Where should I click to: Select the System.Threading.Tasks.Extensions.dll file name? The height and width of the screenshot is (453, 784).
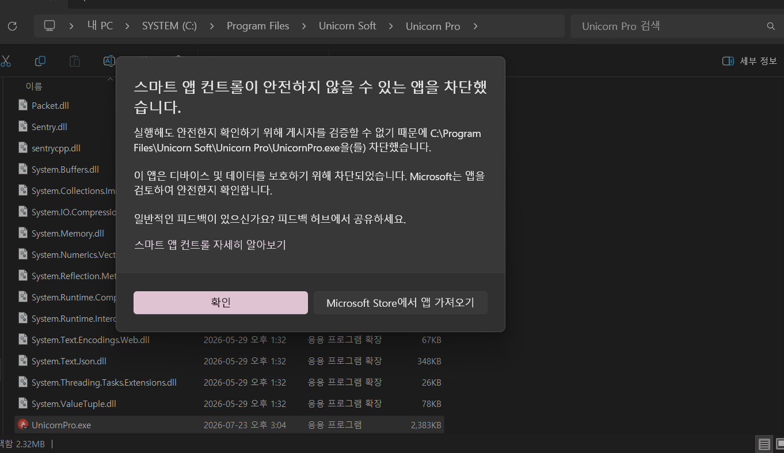click(x=104, y=382)
